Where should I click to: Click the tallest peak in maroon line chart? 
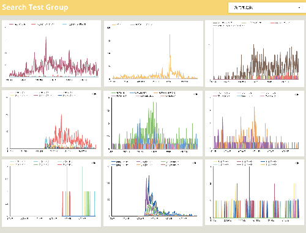coord(46,37)
